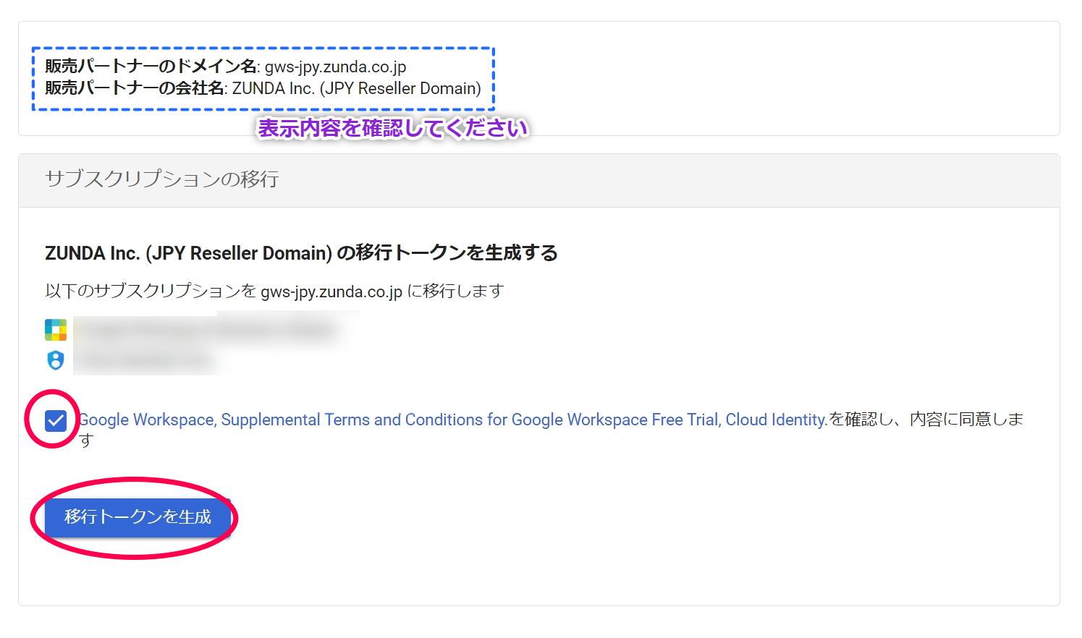Click the Cloud Identity shield icon

(56, 360)
